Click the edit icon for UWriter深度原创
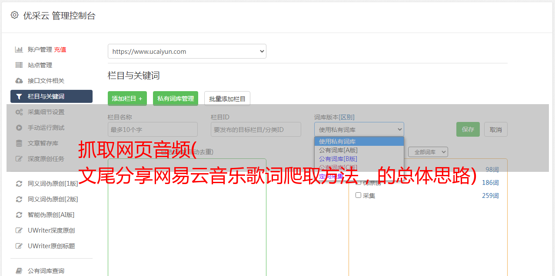The height and width of the screenshot is (276, 555). (x=19, y=230)
